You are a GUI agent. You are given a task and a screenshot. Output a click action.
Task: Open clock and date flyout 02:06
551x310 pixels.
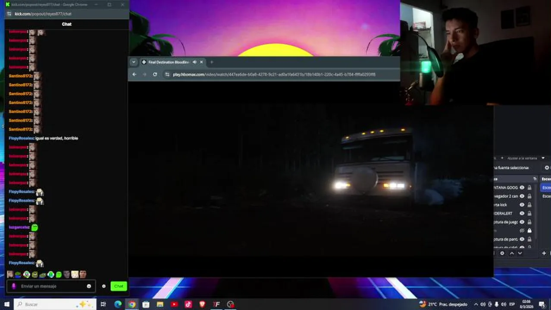[x=527, y=304]
